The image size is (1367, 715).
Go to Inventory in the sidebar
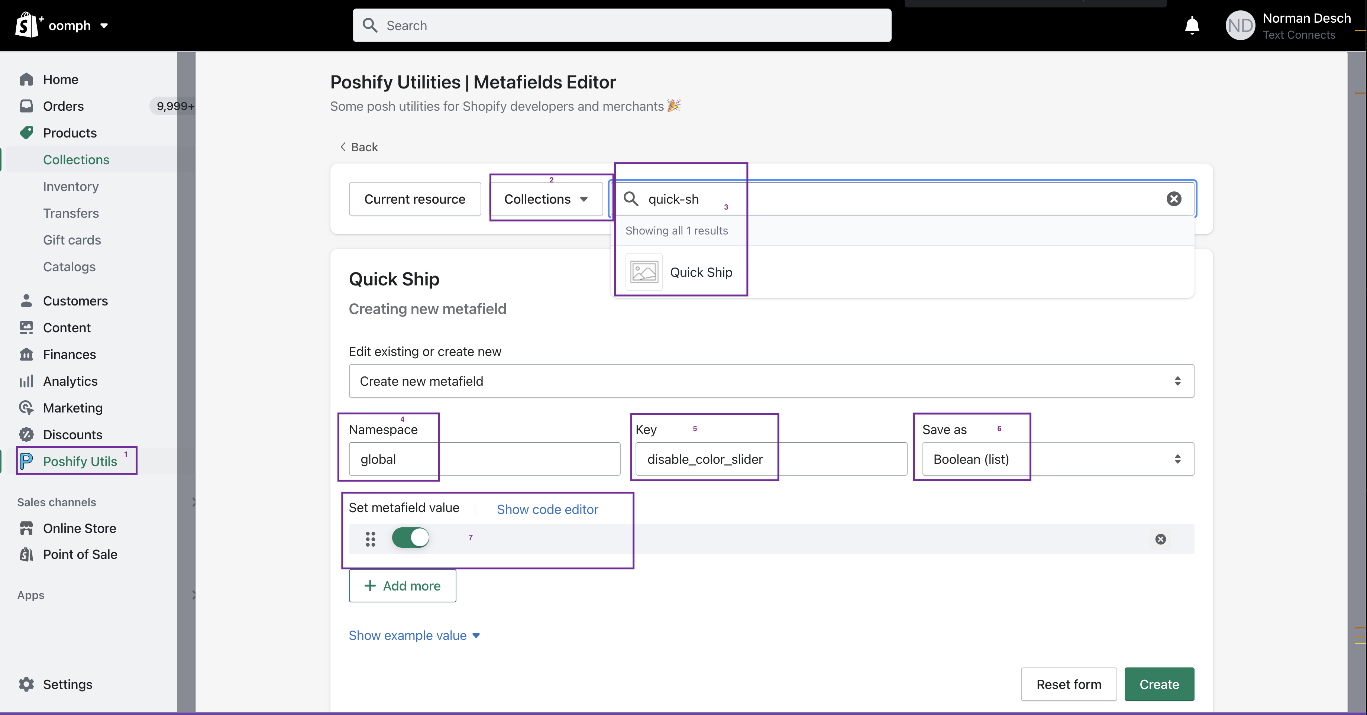click(71, 186)
